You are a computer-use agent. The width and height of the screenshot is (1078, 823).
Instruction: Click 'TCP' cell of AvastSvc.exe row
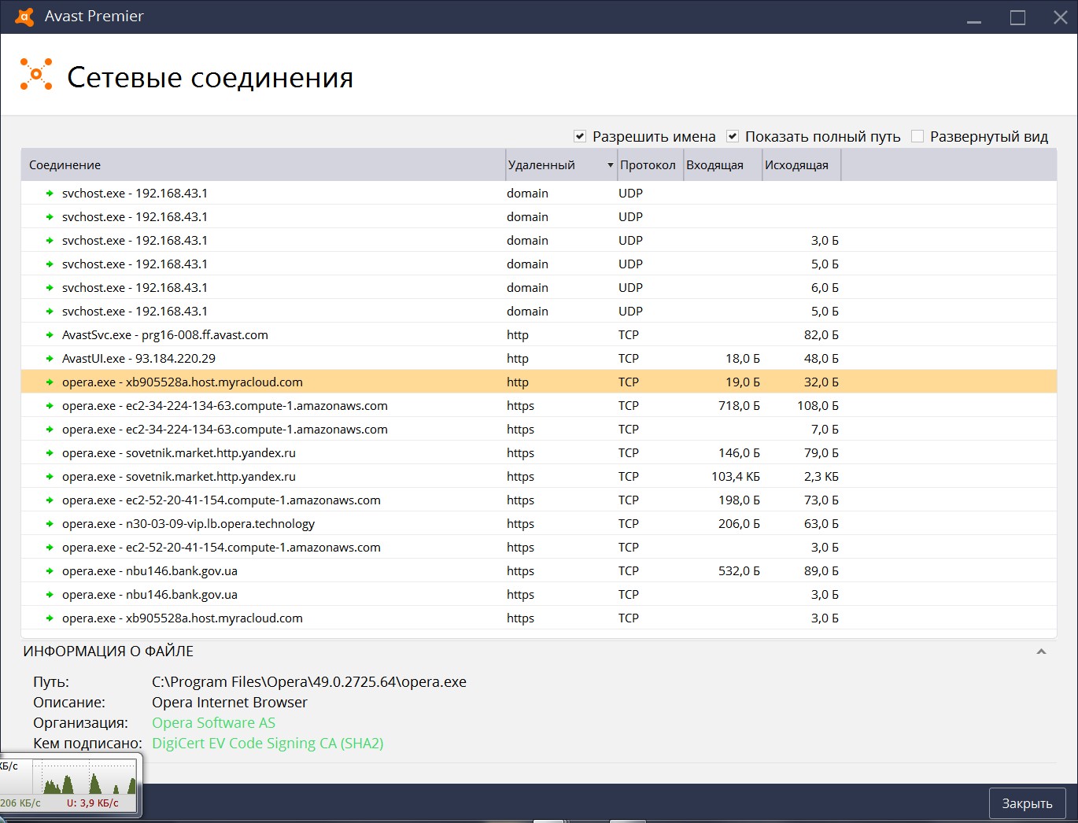click(629, 335)
